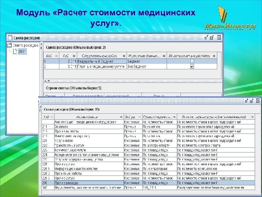This screenshot has height=197, width=262.
Task: Iconify the Смета расходов window
Action: tap(207, 37)
